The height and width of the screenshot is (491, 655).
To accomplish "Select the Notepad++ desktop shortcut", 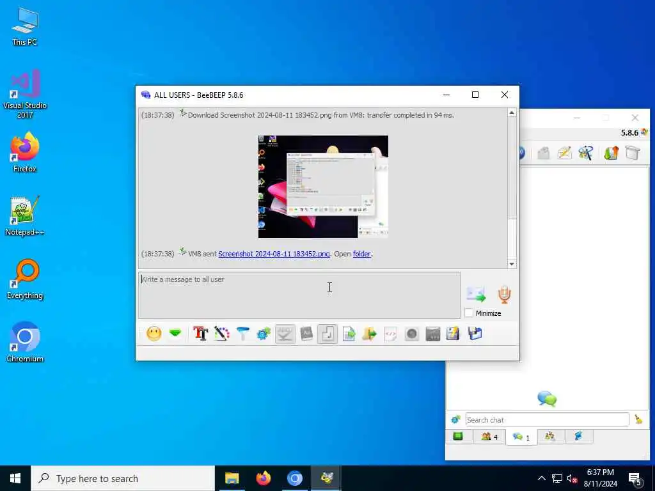I will pos(25,216).
